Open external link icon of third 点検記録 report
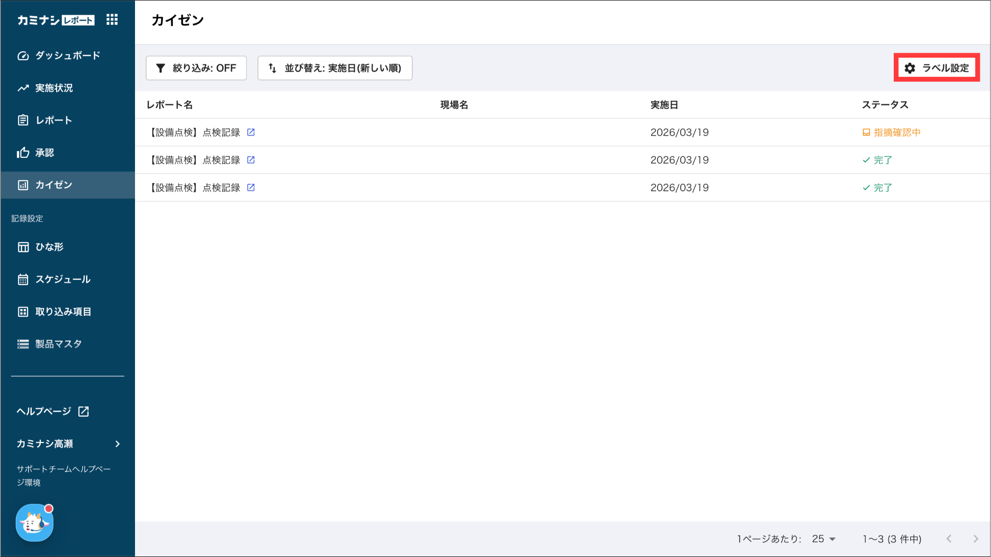Viewport: 991px width, 557px height. click(x=251, y=187)
